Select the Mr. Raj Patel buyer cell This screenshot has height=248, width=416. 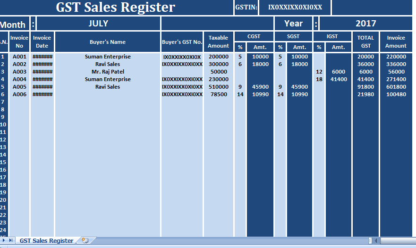108,72
